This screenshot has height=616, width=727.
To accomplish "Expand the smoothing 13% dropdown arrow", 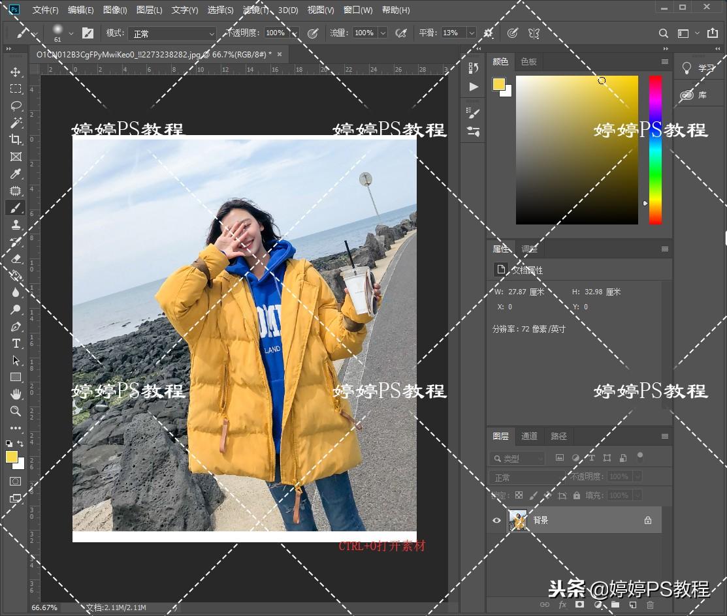I will [x=471, y=33].
